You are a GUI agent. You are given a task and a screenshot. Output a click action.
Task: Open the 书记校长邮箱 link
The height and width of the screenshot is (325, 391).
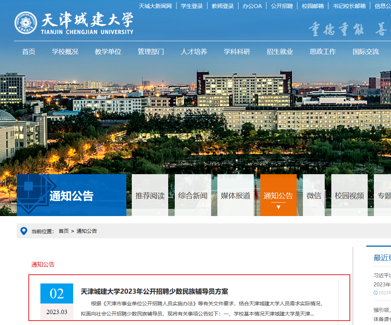coord(349,6)
